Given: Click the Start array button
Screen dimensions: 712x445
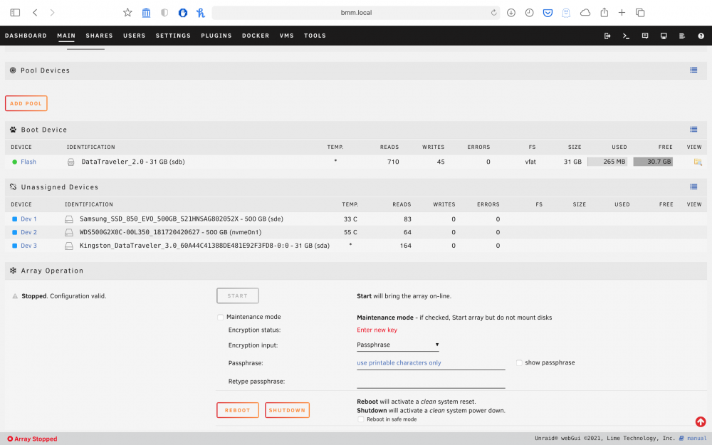Looking at the screenshot, I should [x=238, y=295].
